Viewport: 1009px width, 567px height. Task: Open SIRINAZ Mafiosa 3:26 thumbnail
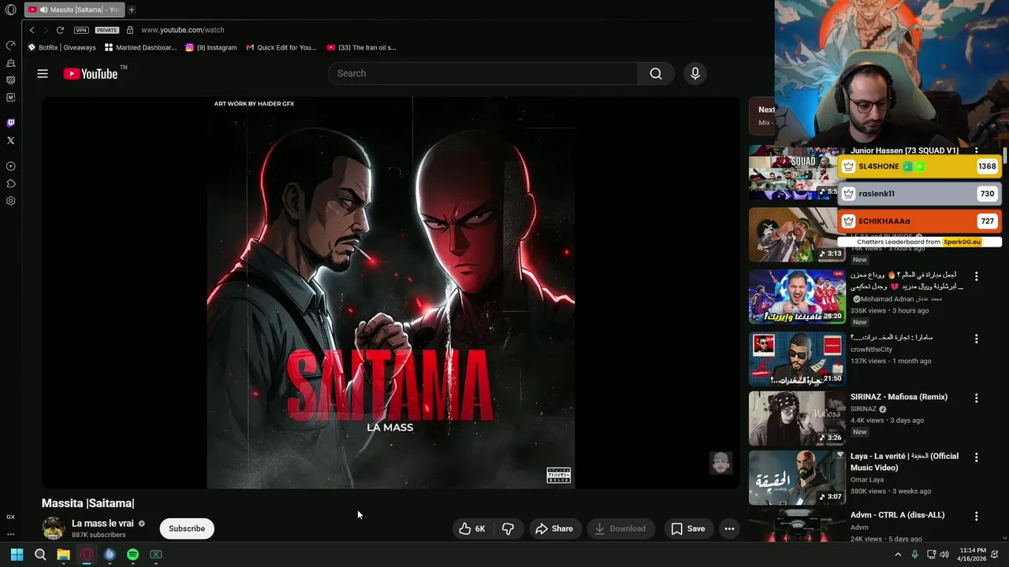coord(797,418)
